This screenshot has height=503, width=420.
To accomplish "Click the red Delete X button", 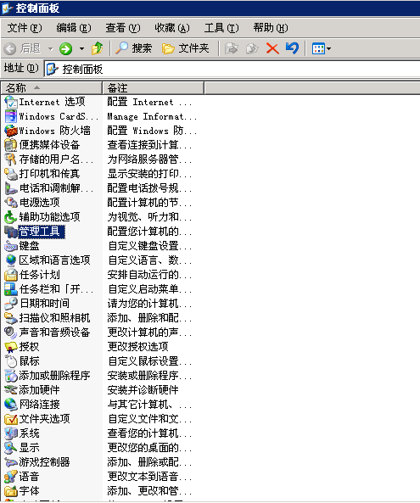I will click(x=272, y=48).
